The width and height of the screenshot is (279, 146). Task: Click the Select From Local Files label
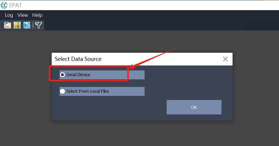pyautogui.click(x=87, y=91)
